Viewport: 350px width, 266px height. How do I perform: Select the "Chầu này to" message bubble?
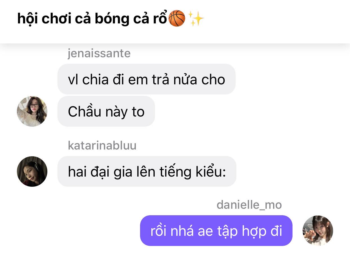[106, 111]
